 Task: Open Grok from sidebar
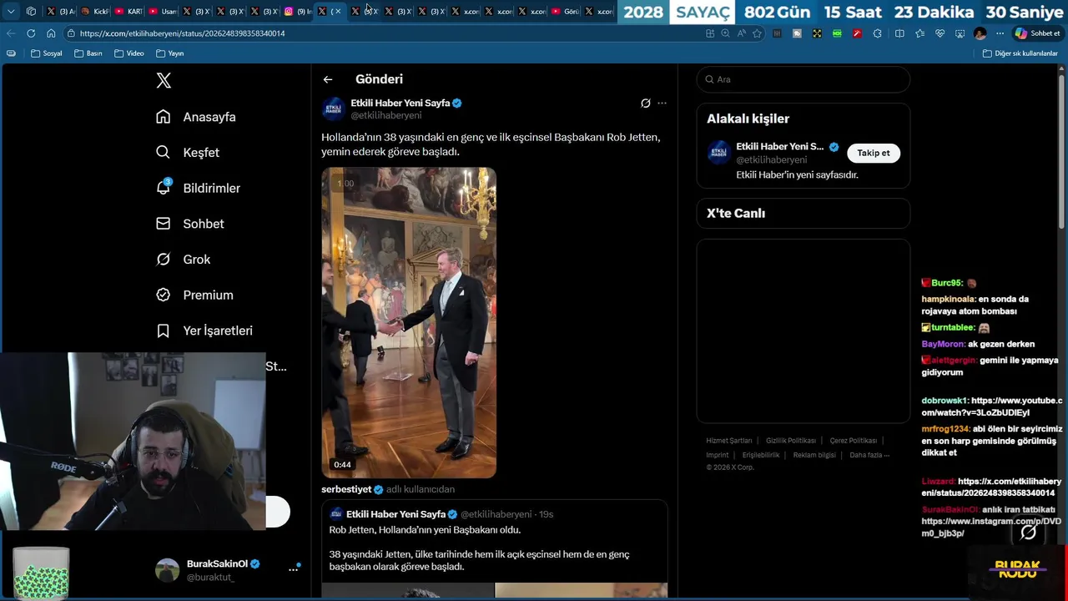click(x=183, y=260)
